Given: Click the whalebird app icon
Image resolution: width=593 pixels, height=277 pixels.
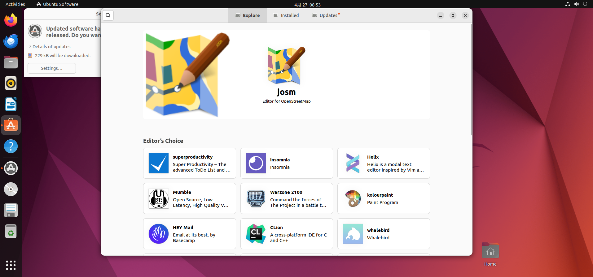Looking at the screenshot, I should pyautogui.click(x=353, y=234).
